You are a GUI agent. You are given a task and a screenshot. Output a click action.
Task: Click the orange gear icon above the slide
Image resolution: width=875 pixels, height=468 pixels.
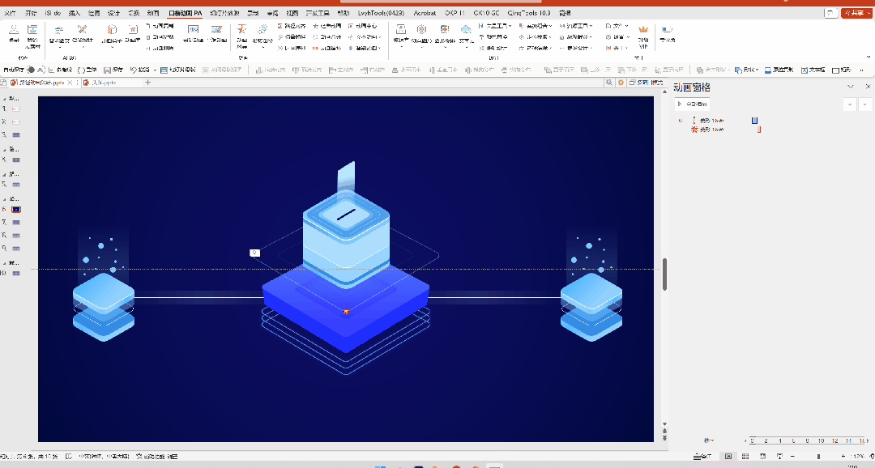point(621,83)
